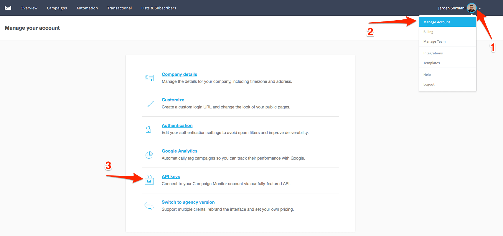Open the Company details link
The image size is (503, 236).
179,74
